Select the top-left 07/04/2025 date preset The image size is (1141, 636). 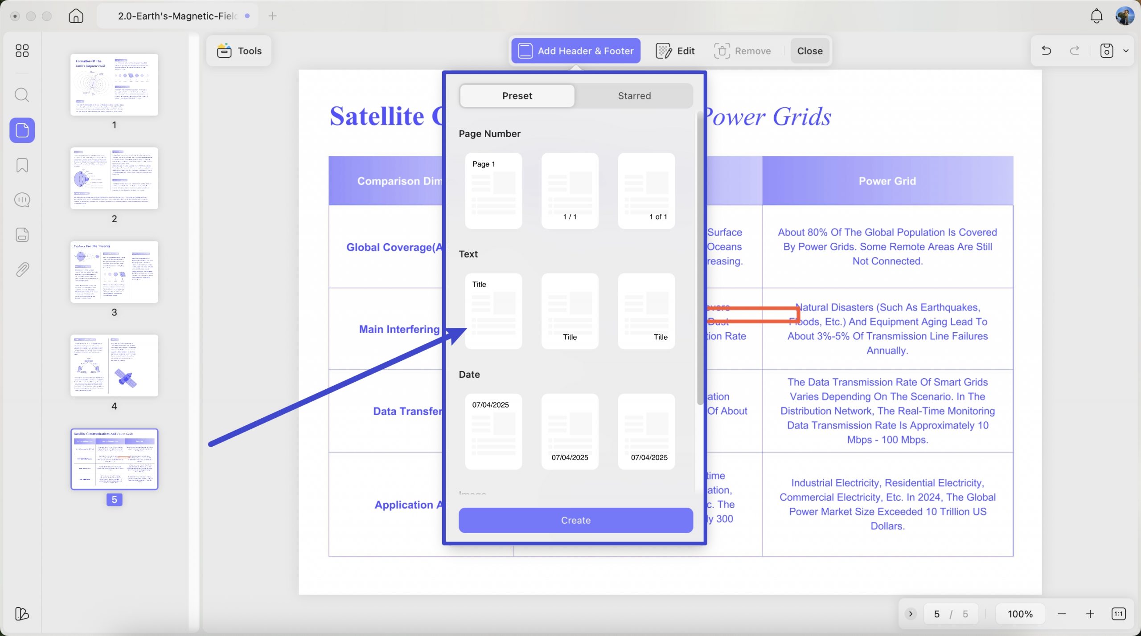coord(493,432)
